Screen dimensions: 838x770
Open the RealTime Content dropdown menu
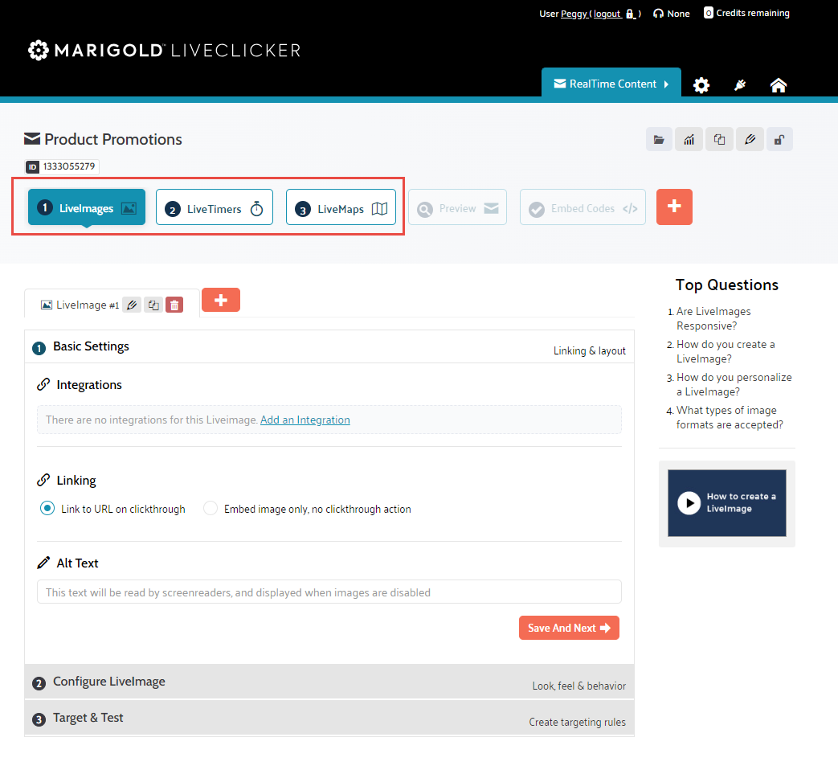point(611,84)
